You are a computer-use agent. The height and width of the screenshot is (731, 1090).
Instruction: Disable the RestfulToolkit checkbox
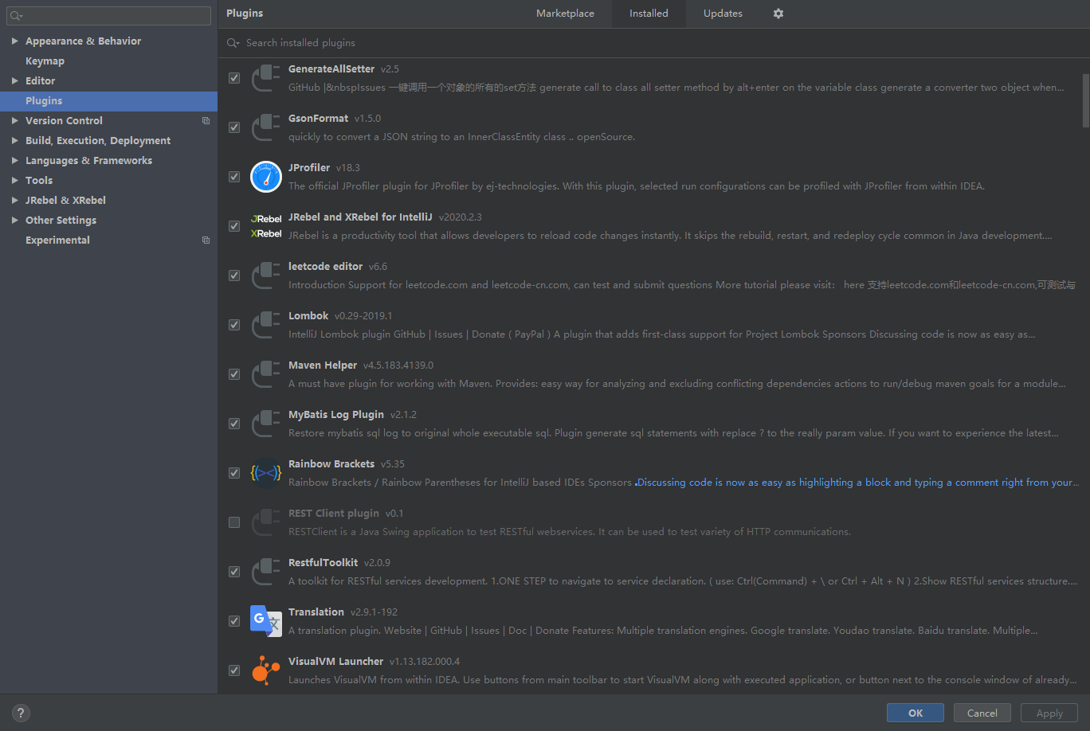coord(234,572)
